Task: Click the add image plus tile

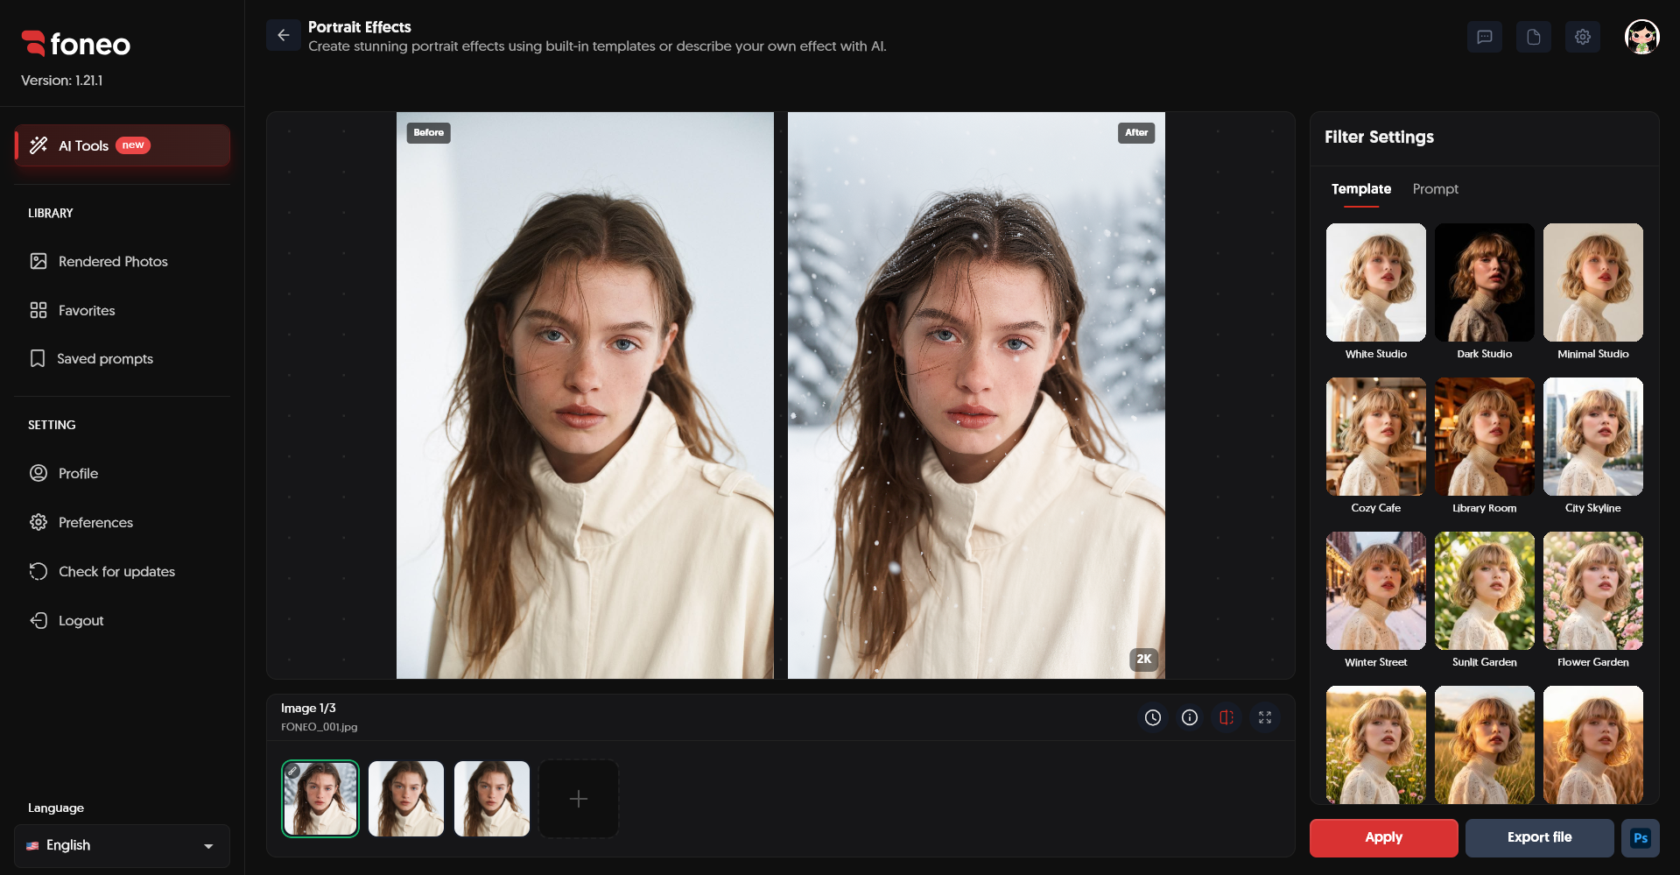Action: click(x=579, y=799)
